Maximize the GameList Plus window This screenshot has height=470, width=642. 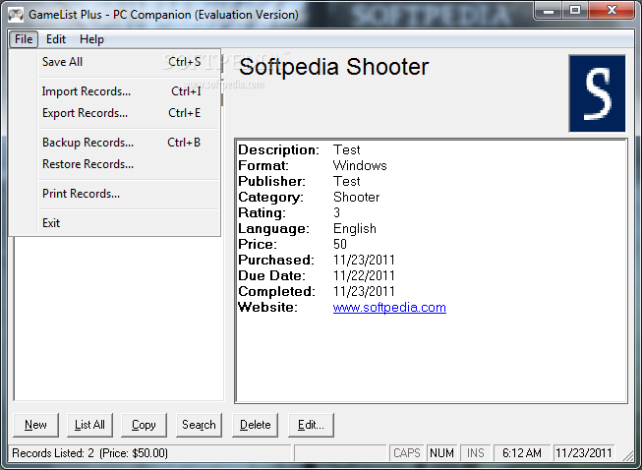click(x=575, y=11)
